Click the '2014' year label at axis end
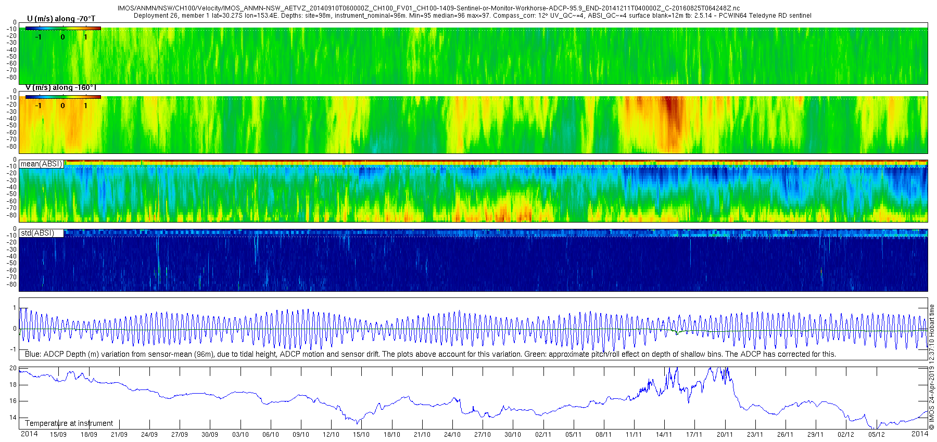This screenshot has height=442, width=937. 920,434
